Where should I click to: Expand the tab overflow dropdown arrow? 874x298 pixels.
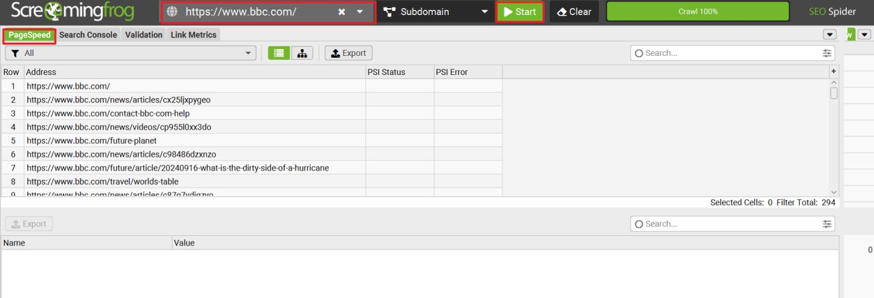(830, 35)
